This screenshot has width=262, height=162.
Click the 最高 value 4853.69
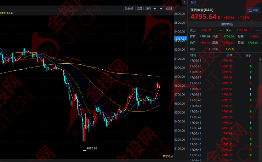click(x=229, y=43)
